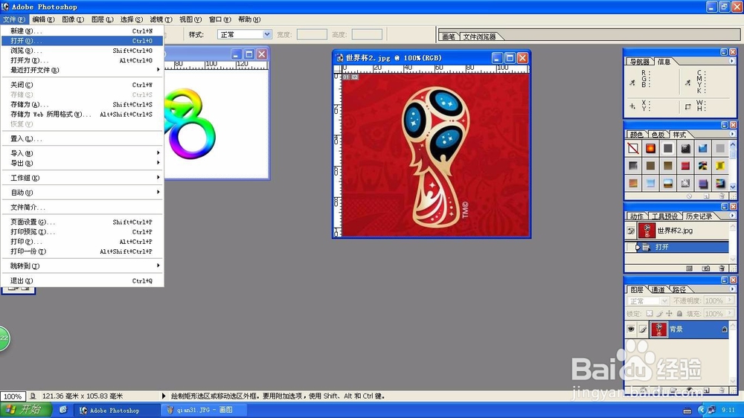Click the width/height selection icon in Info panel
744x418 pixels.
pos(688,106)
